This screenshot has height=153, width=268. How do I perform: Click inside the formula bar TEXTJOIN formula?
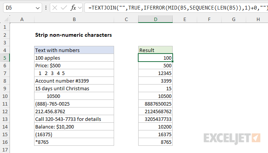click(178, 8)
